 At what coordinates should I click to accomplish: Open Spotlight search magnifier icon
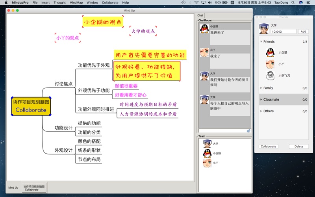(x=293, y=3)
